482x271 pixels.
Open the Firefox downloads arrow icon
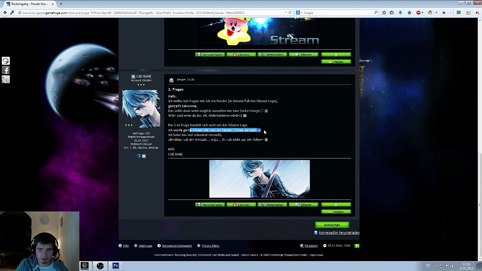400,12
